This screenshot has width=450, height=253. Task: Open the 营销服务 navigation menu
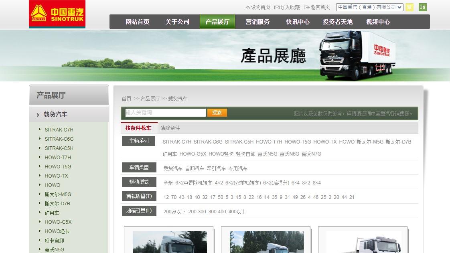coord(257,22)
